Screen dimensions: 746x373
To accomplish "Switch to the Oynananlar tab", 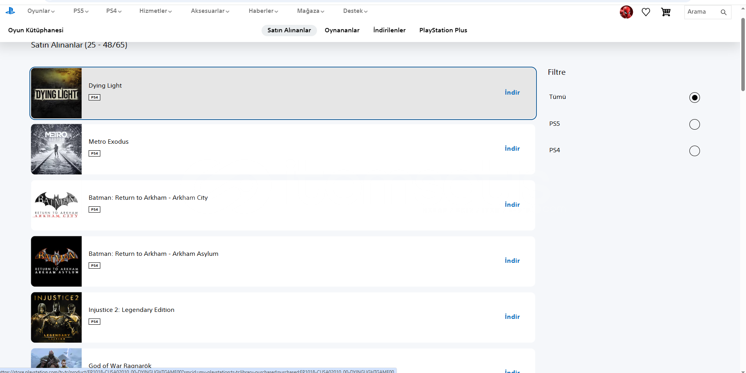I will [342, 30].
